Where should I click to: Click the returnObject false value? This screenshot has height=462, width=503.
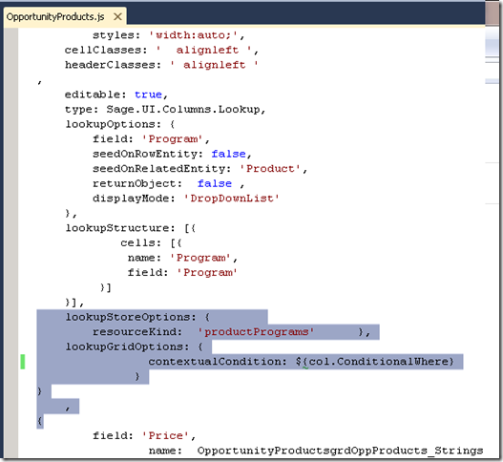coord(215,183)
